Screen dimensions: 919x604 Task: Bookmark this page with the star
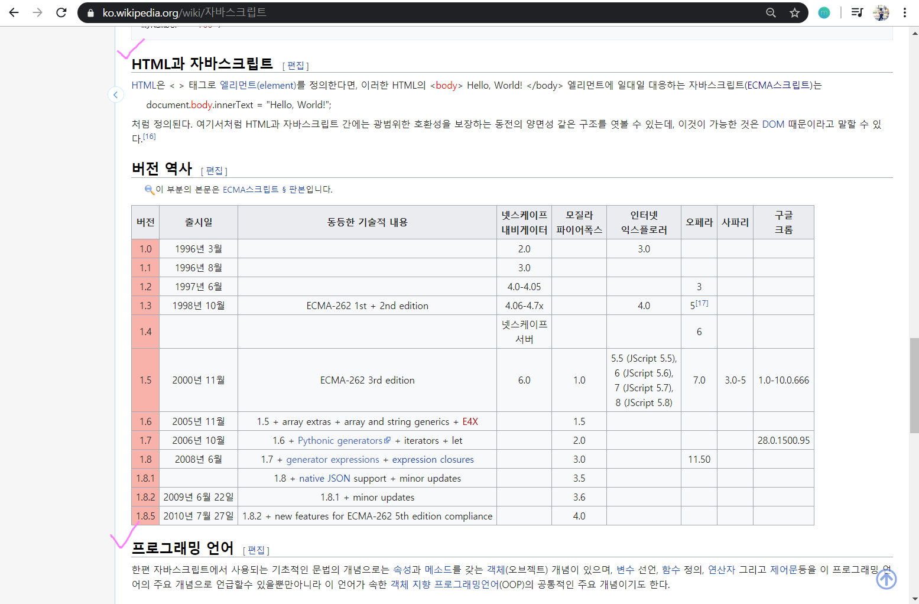pyautogui.click(x=795, y=12)
